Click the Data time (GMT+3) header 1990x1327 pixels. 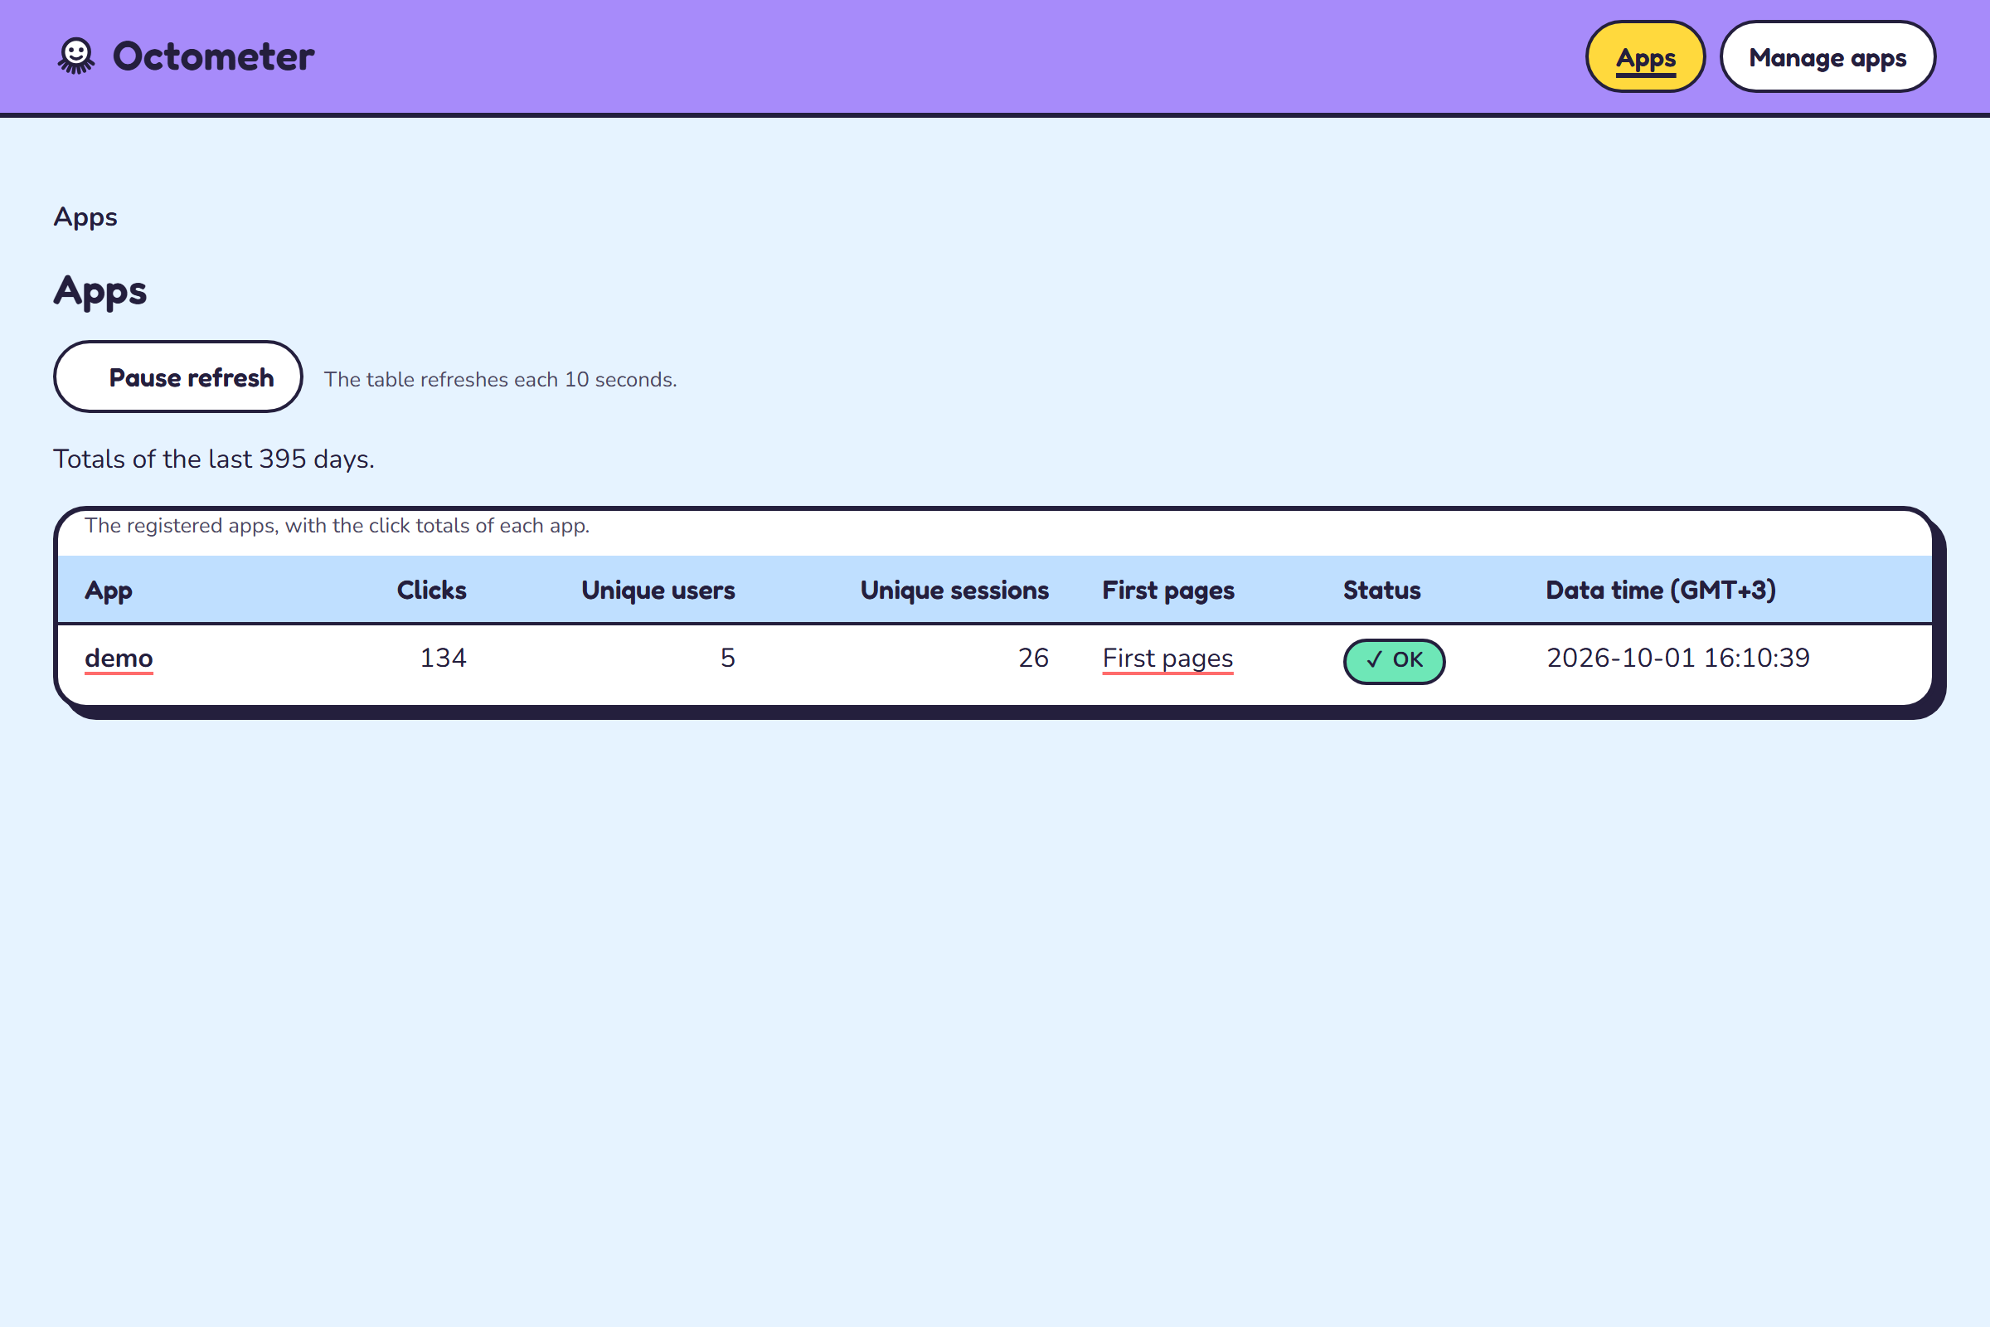[x=1660, y=590]
